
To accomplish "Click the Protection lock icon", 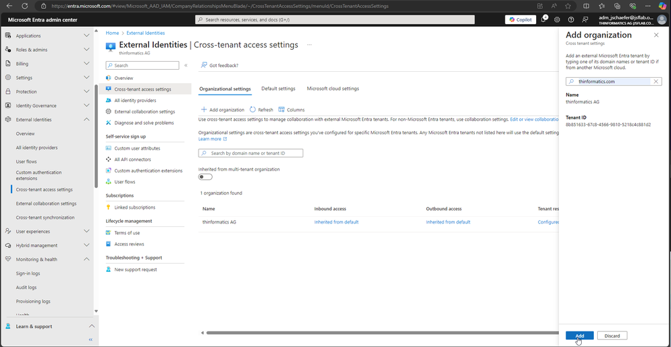I will pos(7,91).
